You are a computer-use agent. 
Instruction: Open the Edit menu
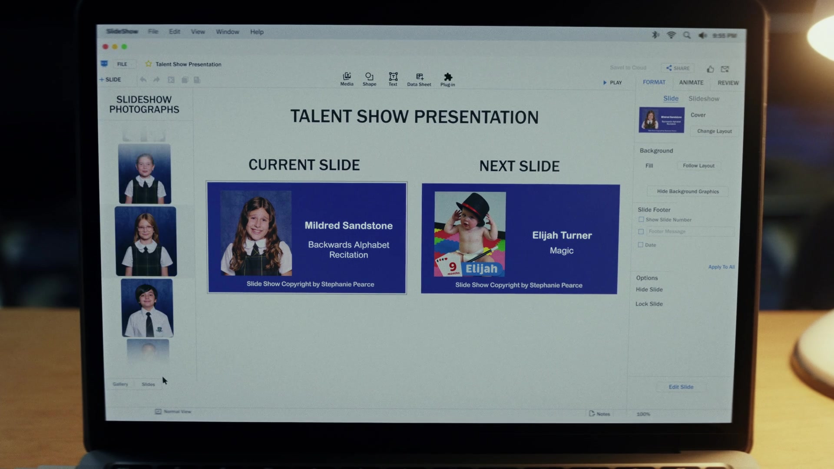[175, 31]
